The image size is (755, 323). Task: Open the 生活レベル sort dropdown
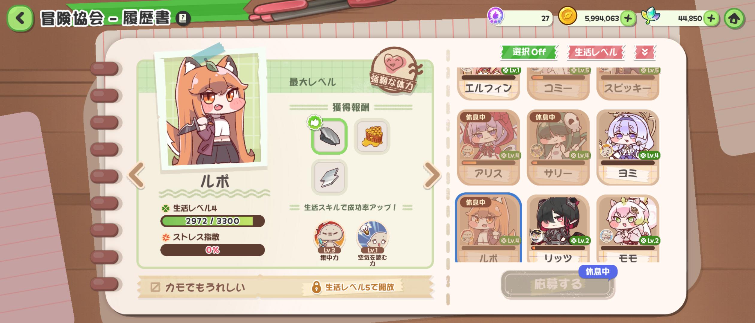click(596, 52)
